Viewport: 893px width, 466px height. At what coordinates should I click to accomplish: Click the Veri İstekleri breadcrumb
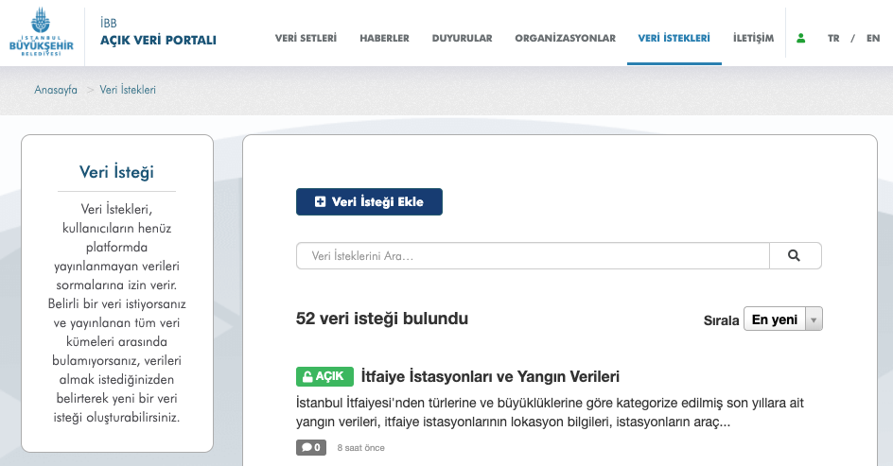[128, 90]
